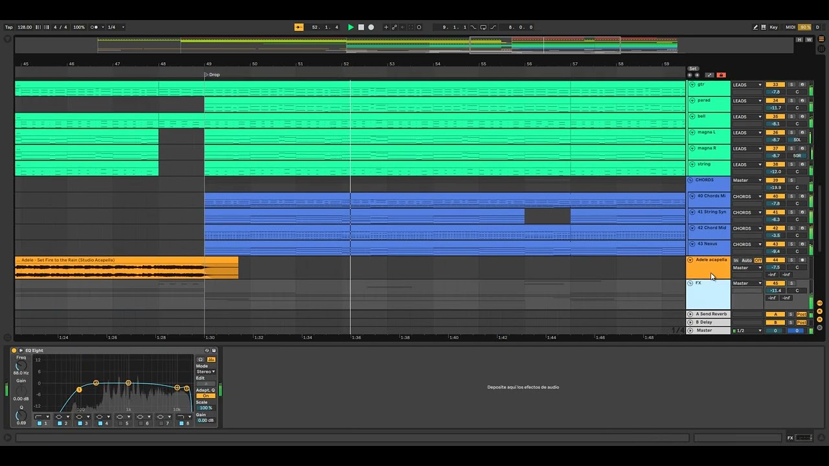Enable EQ Eight filter band 5 activator
The height and width of the screenshot is (466, 829).
pyautogui.click(x=120, y=423)
